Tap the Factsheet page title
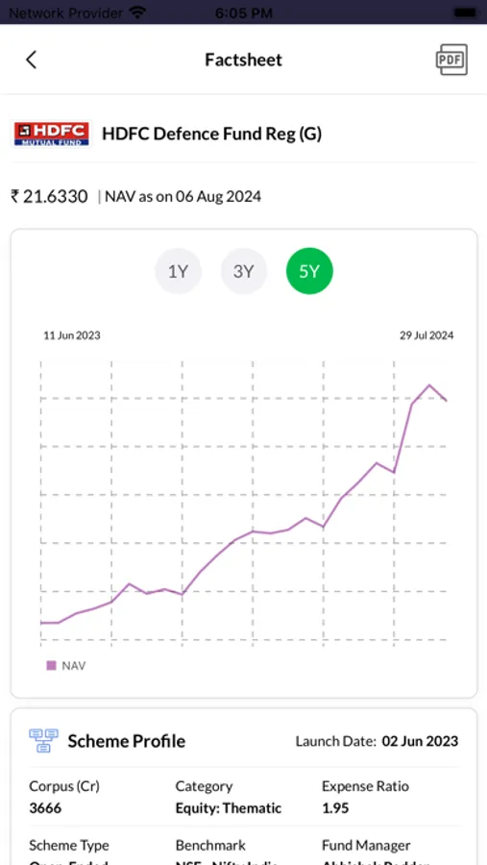The image size is (487, 865). tap(243, 60)
